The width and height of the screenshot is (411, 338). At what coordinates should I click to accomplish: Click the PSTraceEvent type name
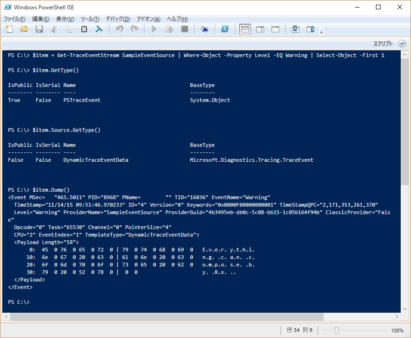click(x=82, y=100)
